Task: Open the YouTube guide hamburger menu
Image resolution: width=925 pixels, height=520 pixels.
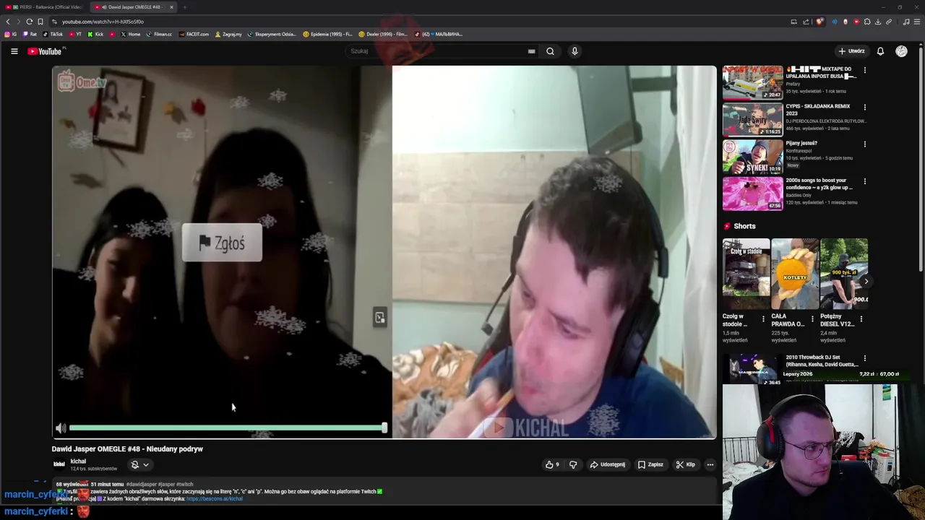Action: (14, 51)
